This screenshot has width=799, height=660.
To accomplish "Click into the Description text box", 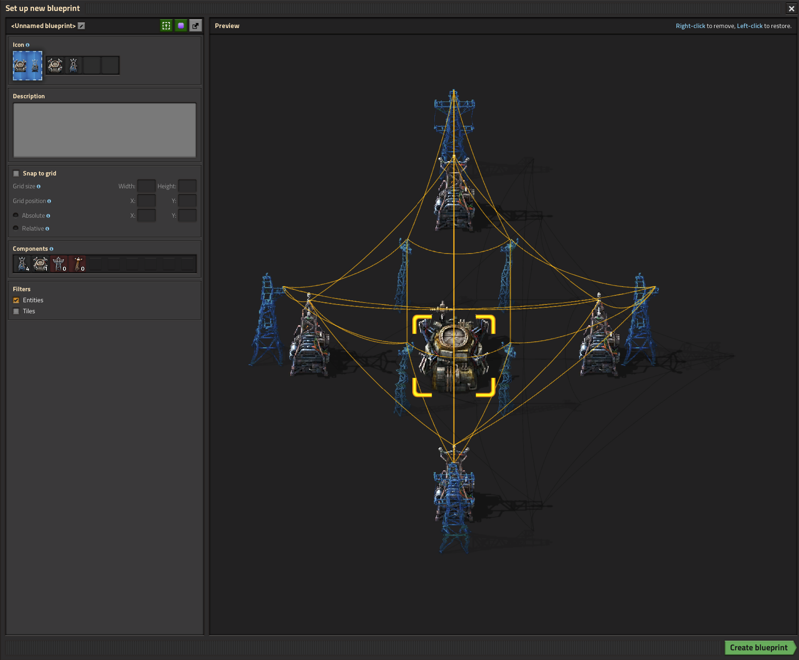I will (x=105, y=130).
